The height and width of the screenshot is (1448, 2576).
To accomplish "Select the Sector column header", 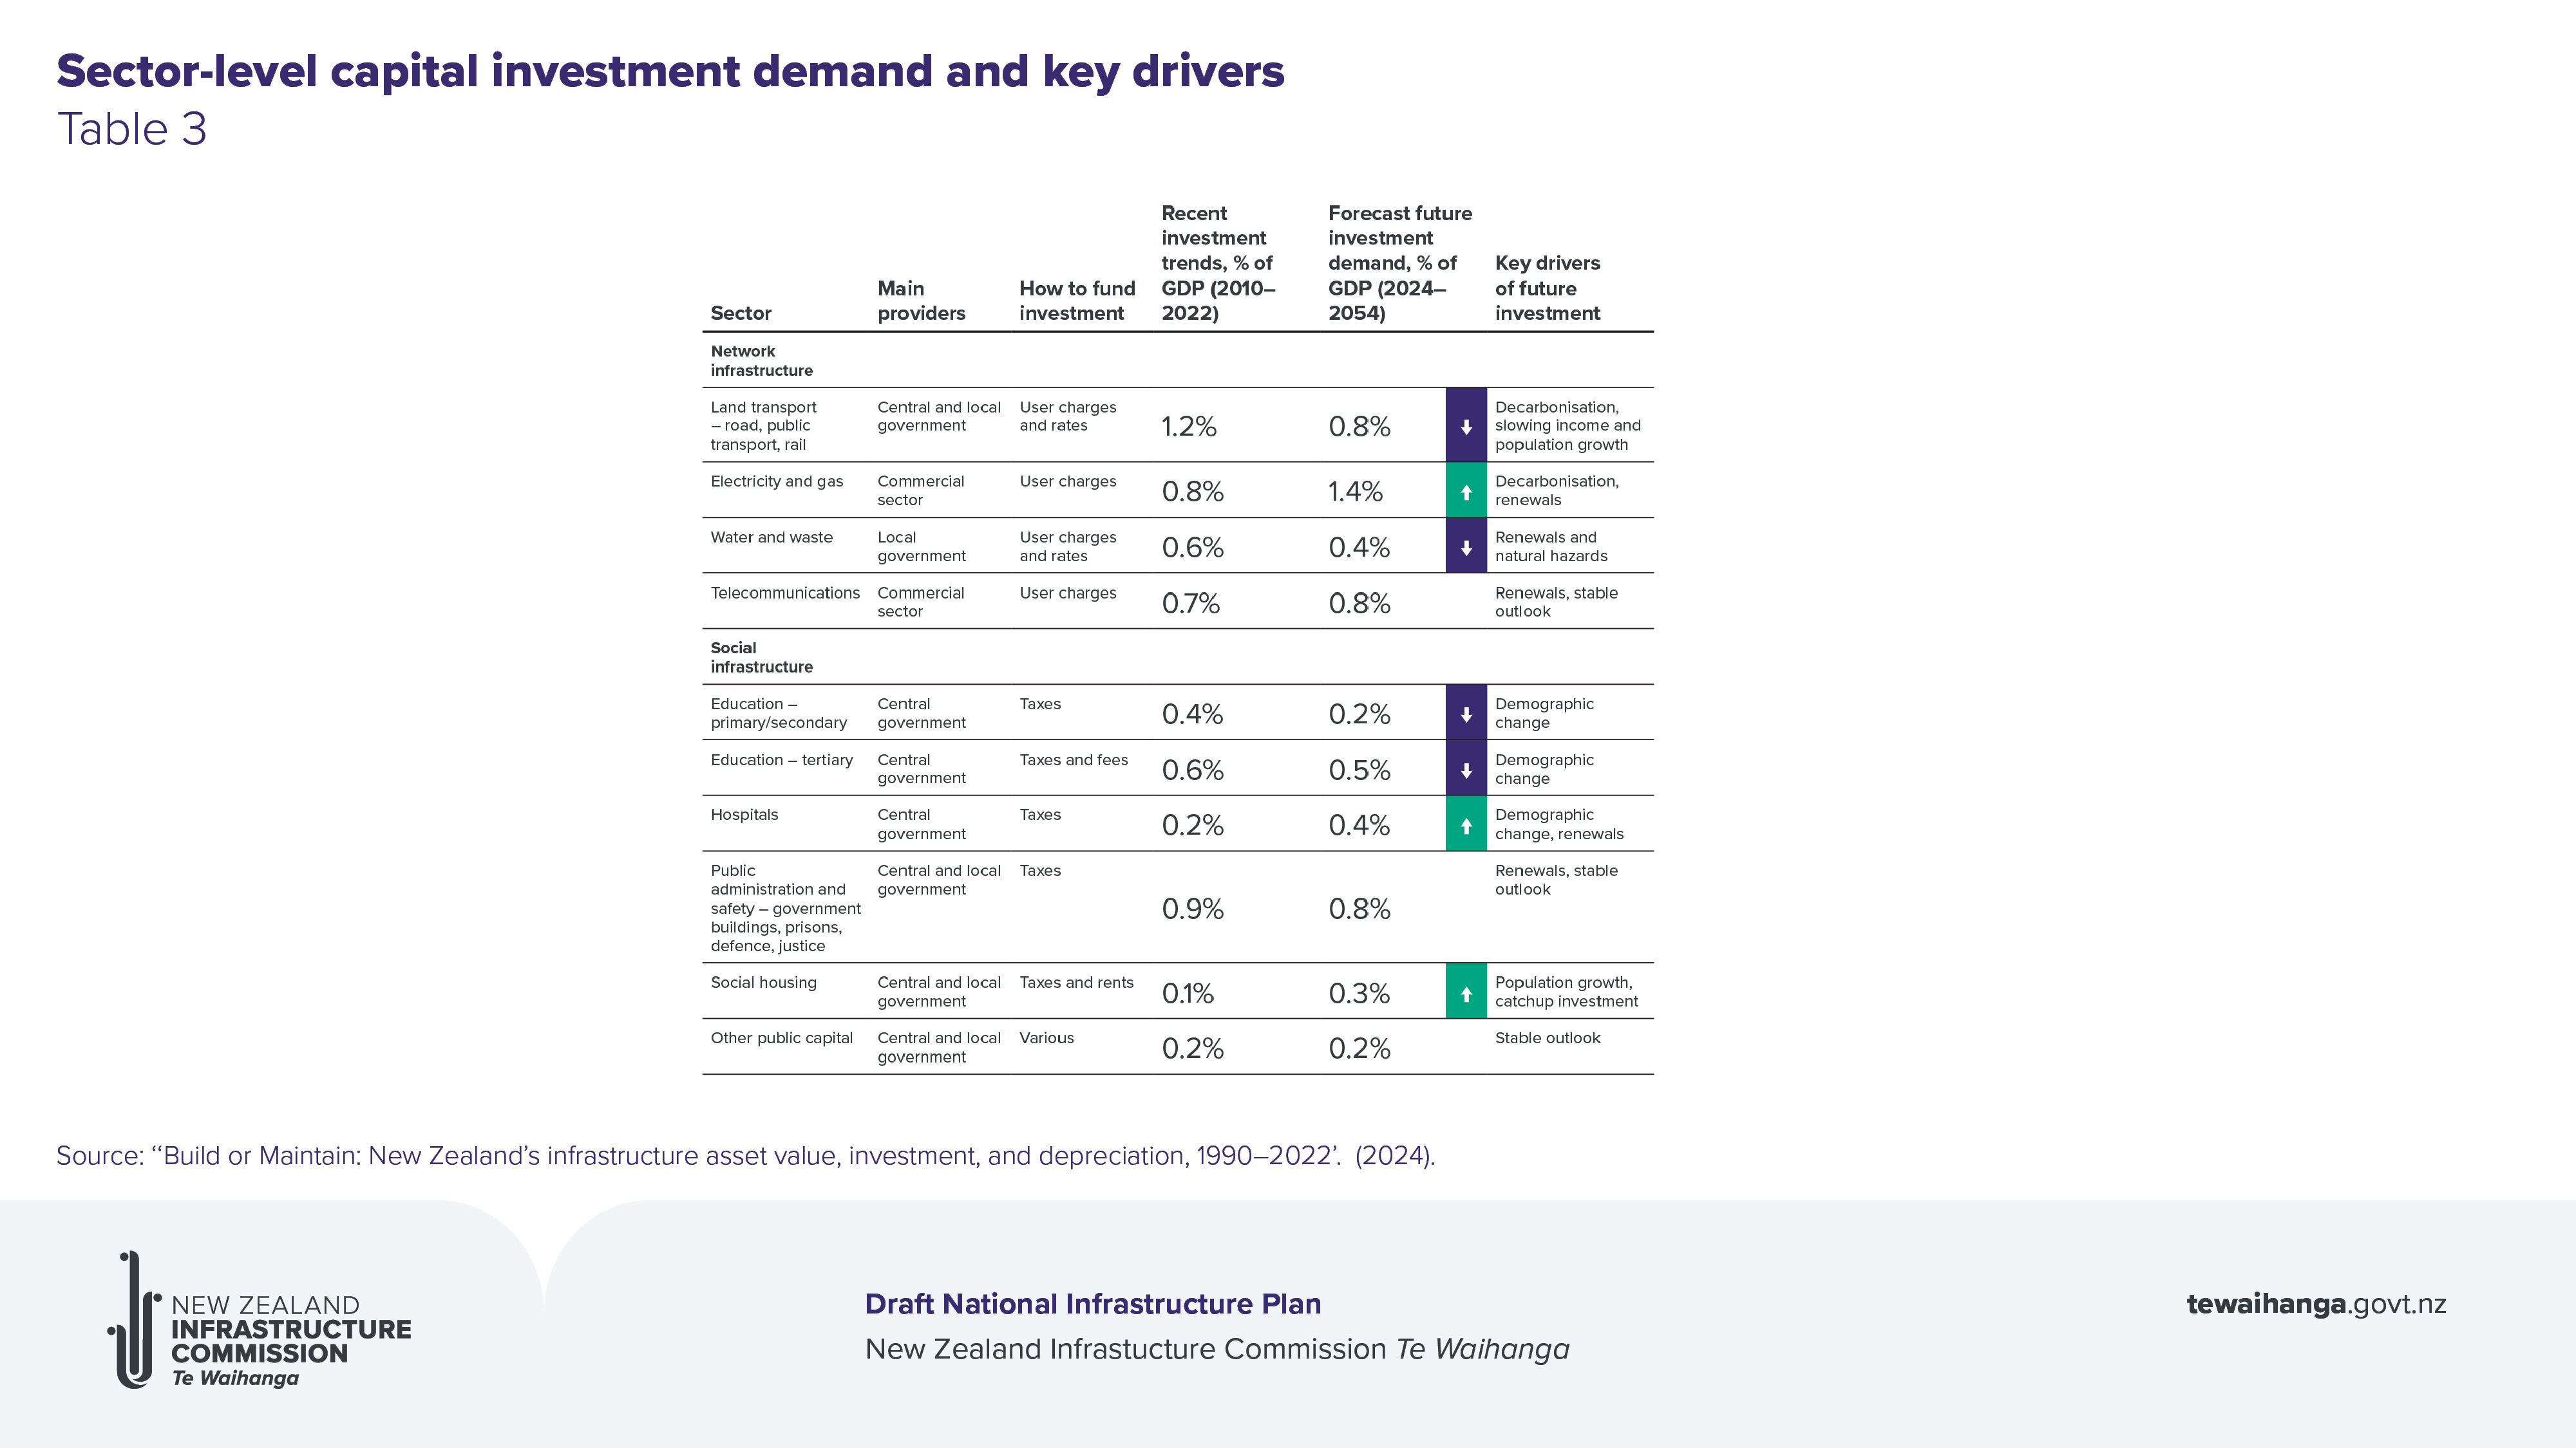I will (740, 313).
